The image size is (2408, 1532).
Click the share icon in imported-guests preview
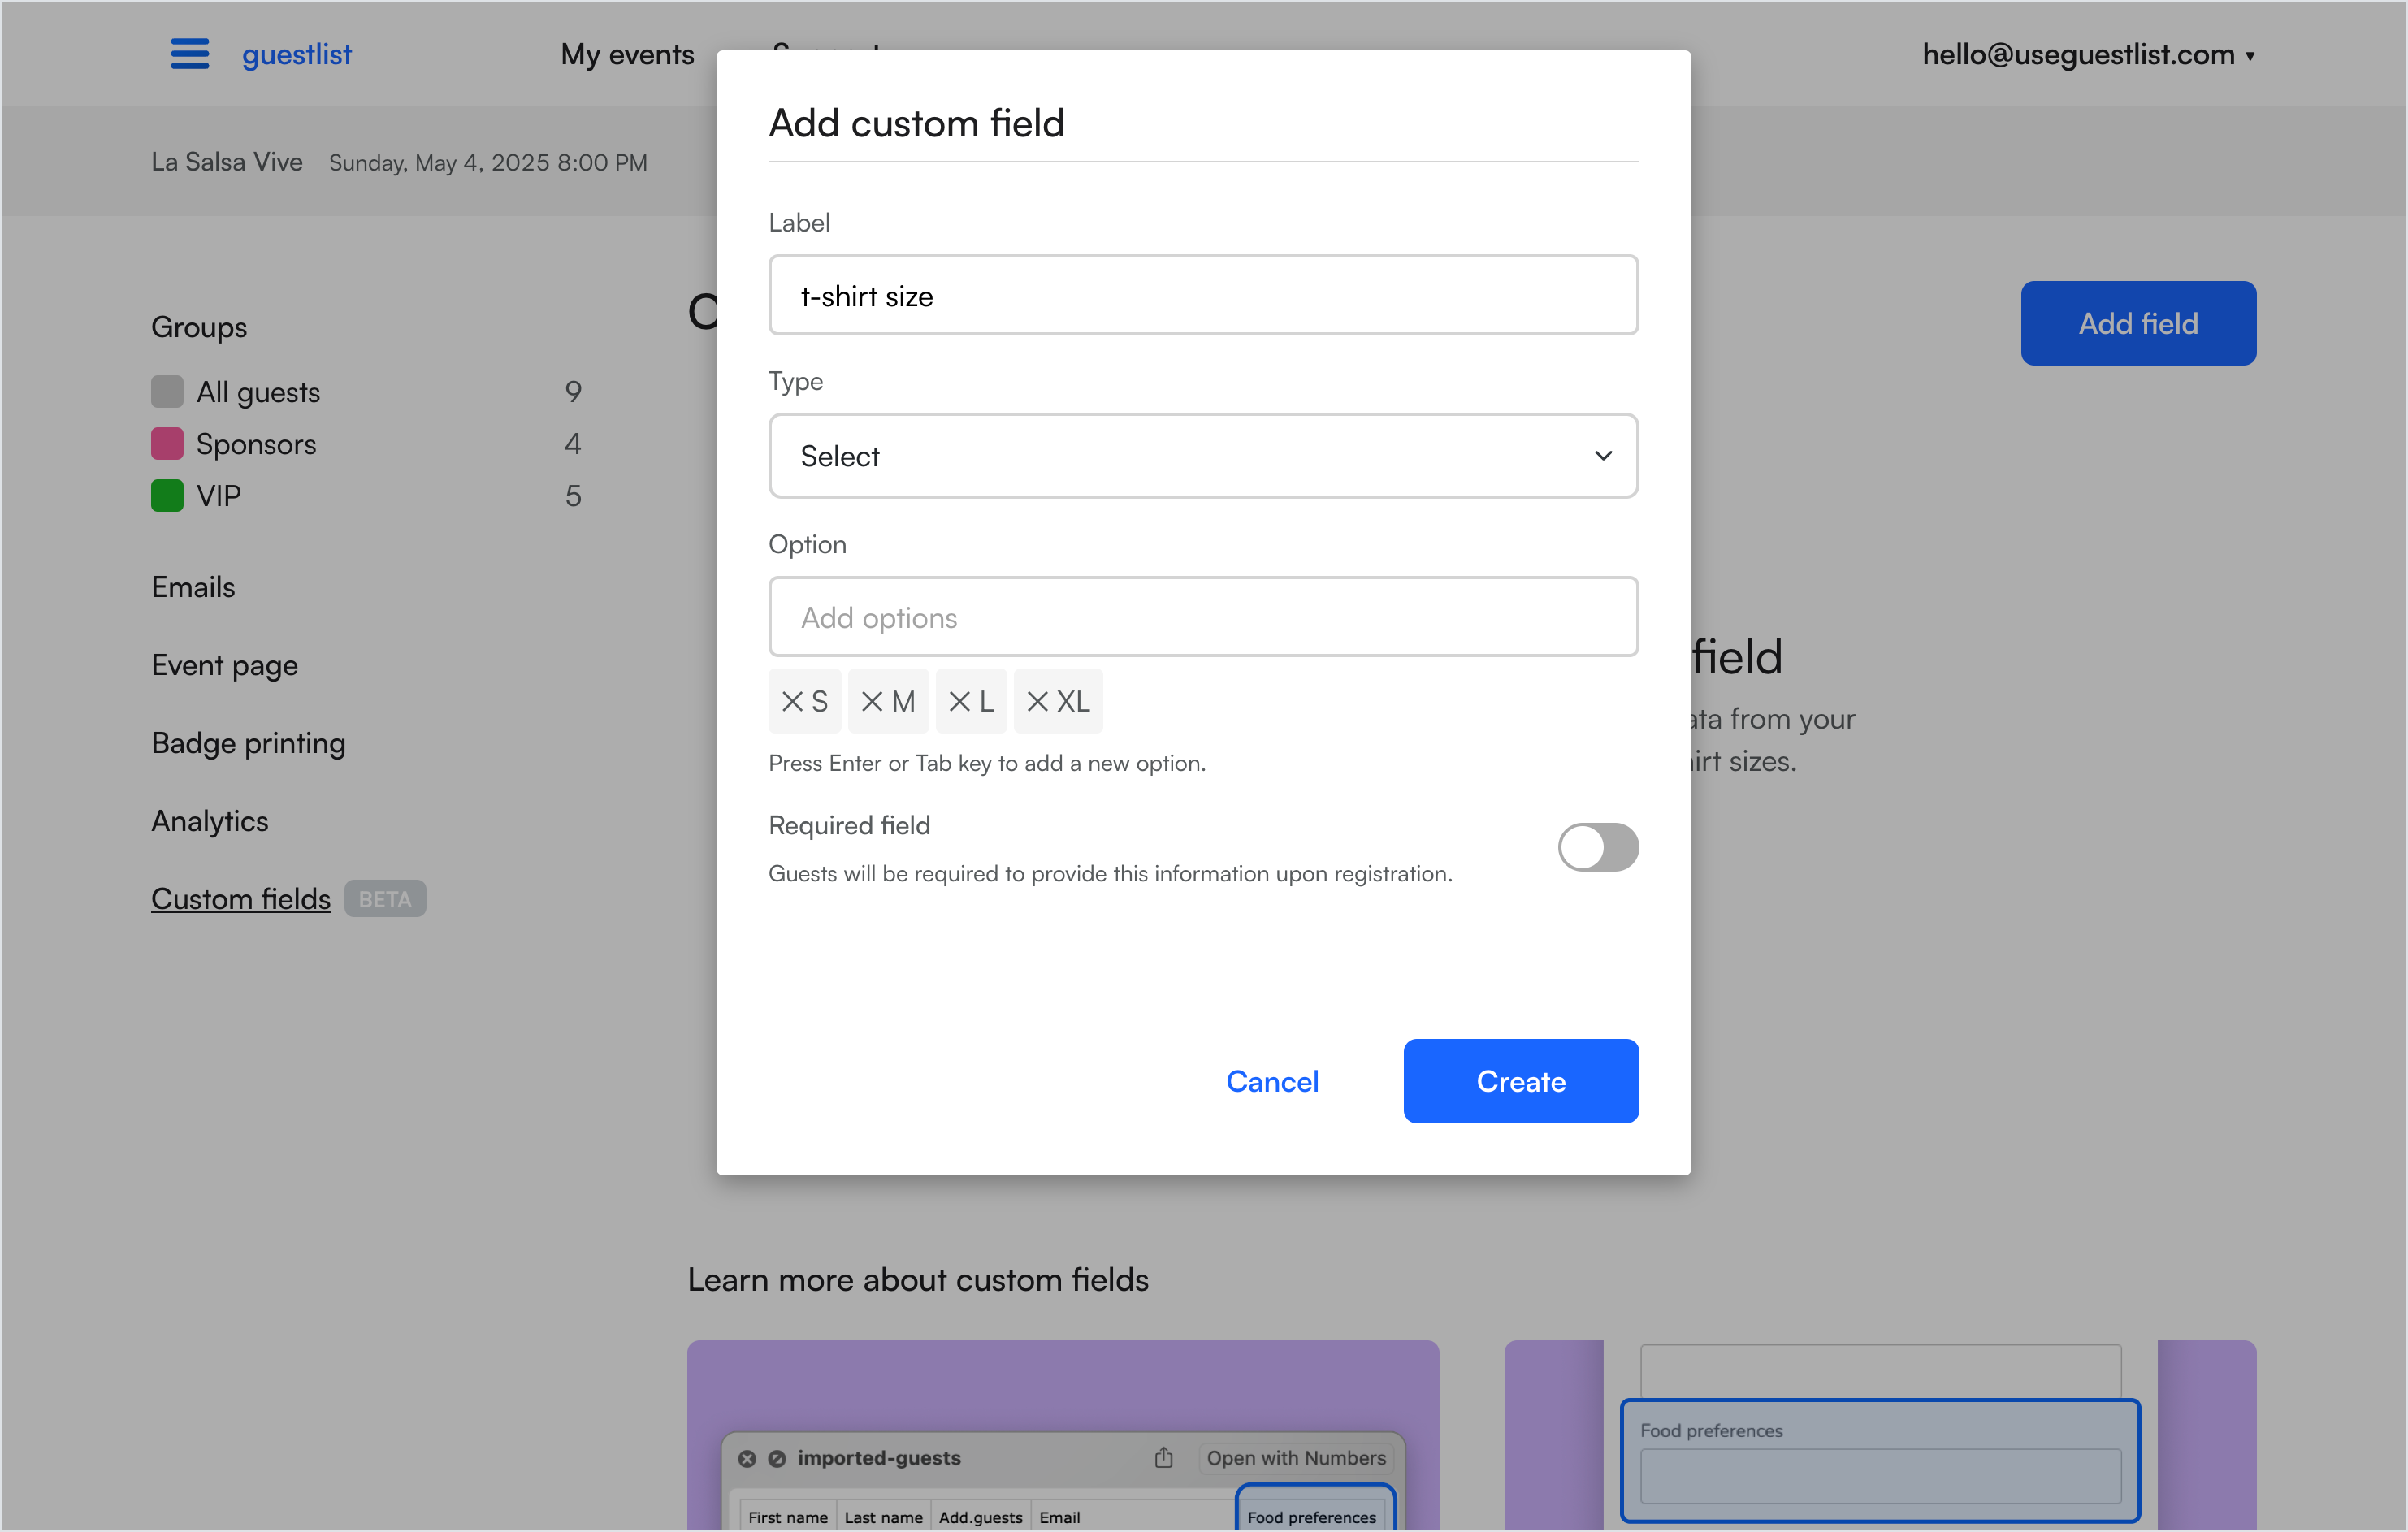(1163, 1458)
